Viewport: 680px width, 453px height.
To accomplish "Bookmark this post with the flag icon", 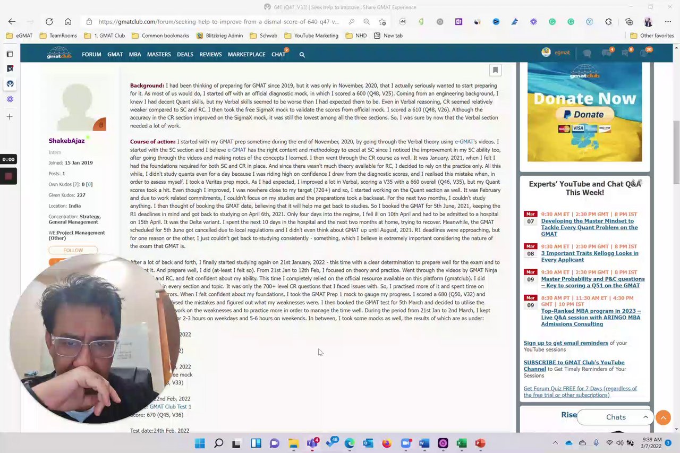I will (495, 70).
